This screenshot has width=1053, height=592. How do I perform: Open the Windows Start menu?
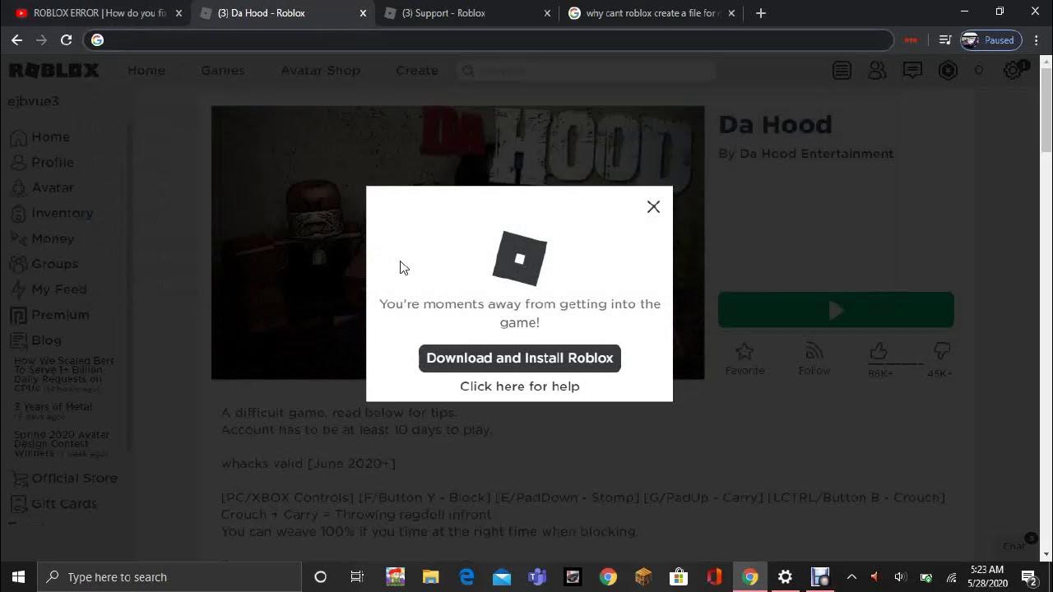(19, 577)
